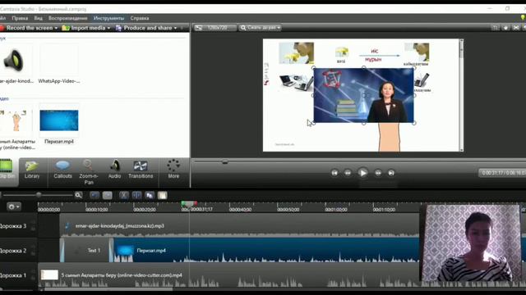Click the timeline zoom magnifier icon
This screenshot has height=295, width=526.
click(78, 195)
